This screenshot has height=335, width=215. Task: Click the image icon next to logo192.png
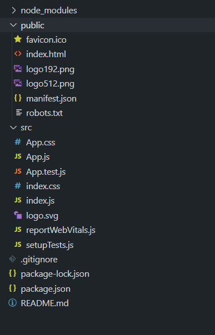18,69
